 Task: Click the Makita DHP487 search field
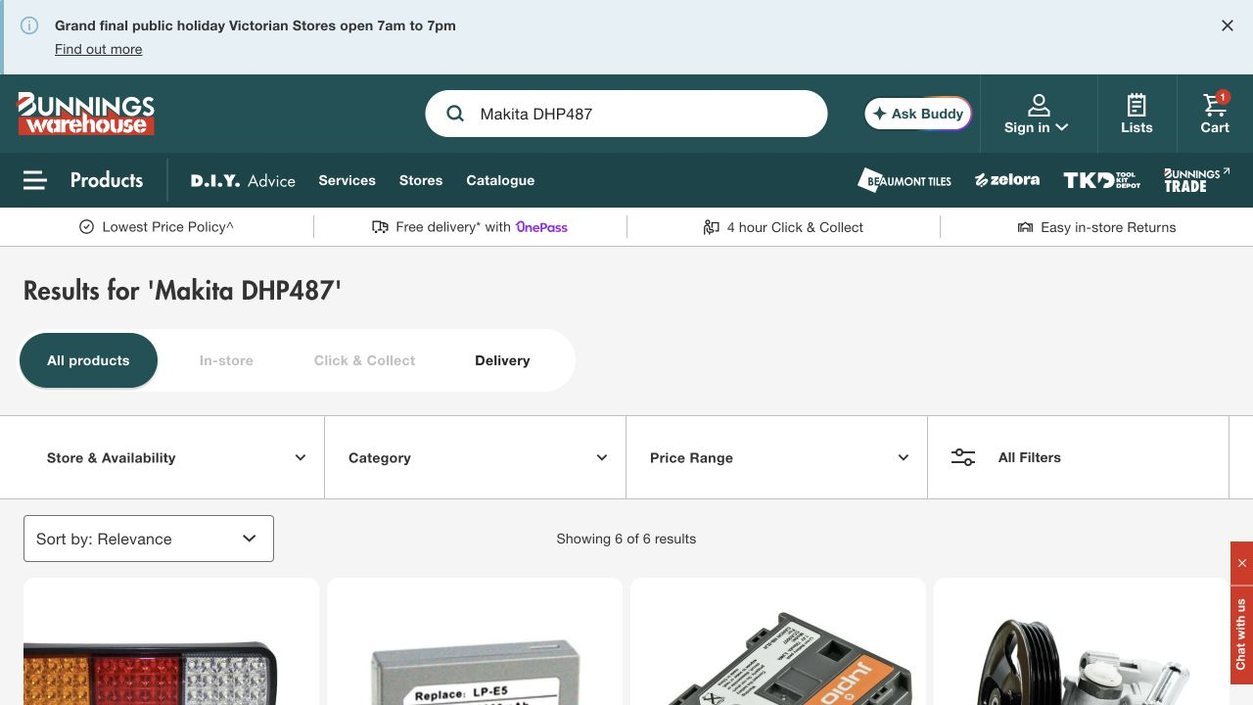pyautogui.click(x=626, y=114)
